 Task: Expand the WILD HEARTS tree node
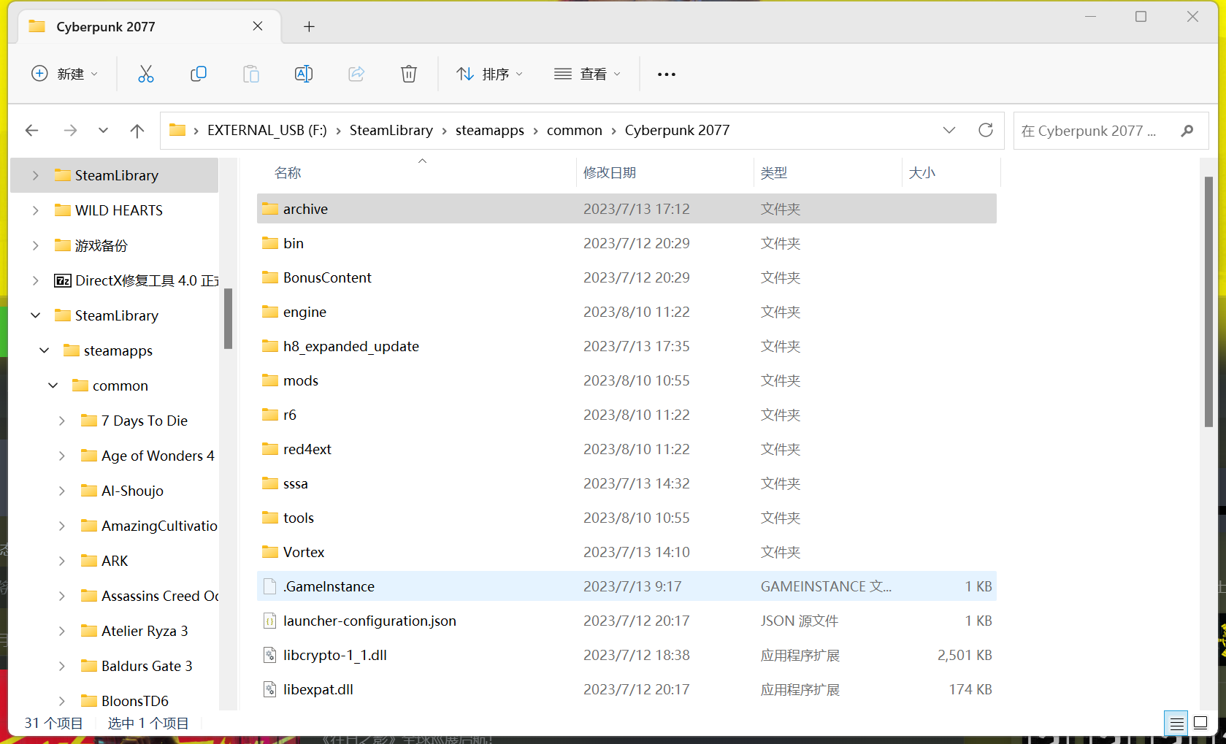coord(36,210)
